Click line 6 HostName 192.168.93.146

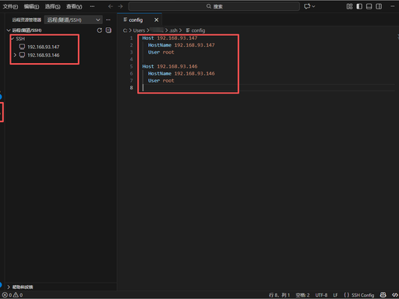pos(182,73)
